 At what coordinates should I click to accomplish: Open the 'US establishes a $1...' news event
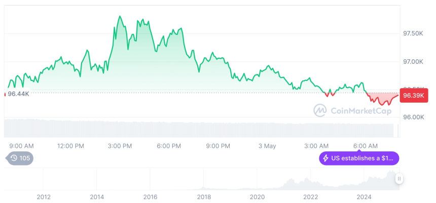click(x=362, y=158)
